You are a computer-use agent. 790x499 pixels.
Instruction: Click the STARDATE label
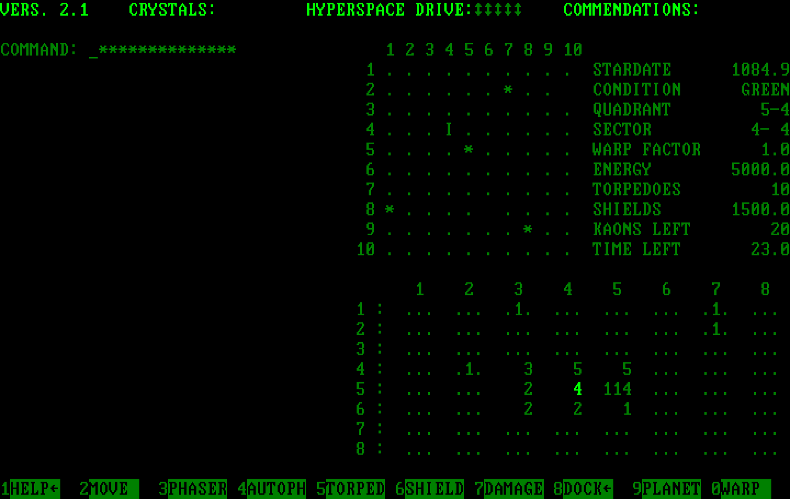pos(632,70)
